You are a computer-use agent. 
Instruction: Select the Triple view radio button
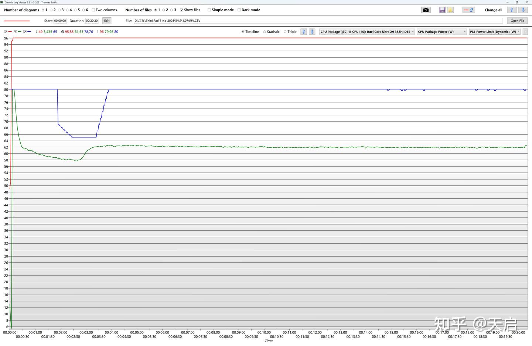pyautogui.click(x=285, y=32)
